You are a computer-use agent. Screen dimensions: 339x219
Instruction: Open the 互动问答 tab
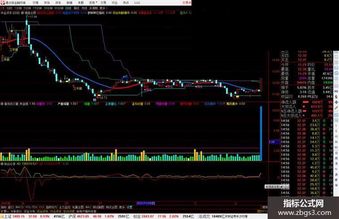click(69, 211)
